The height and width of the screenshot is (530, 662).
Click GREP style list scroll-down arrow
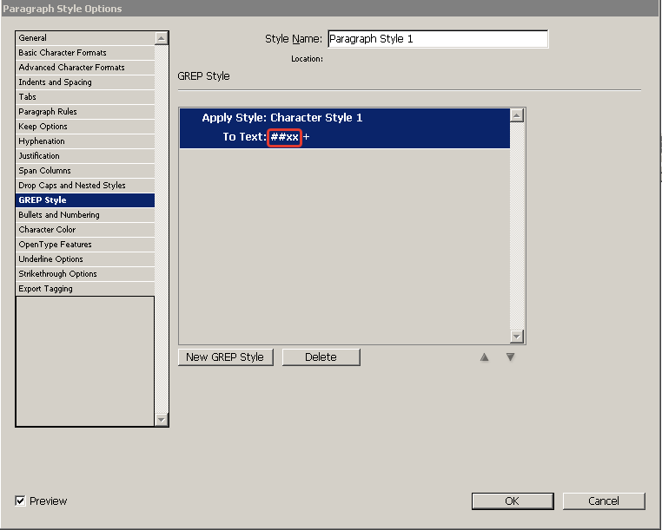[x=517, y=337]
